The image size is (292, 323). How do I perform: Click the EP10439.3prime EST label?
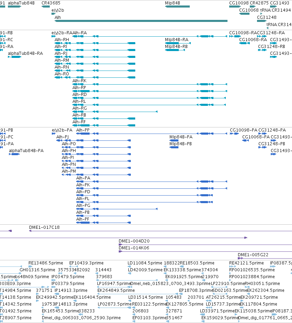coord(86,263)
